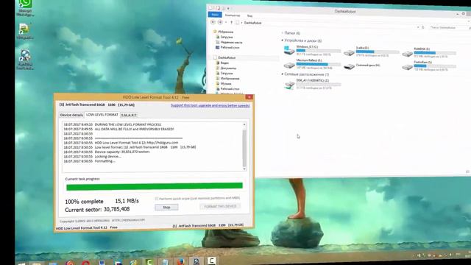Open the white C app taskbar icon
Screen dimensions: 471x265
(x=211, y=261)
